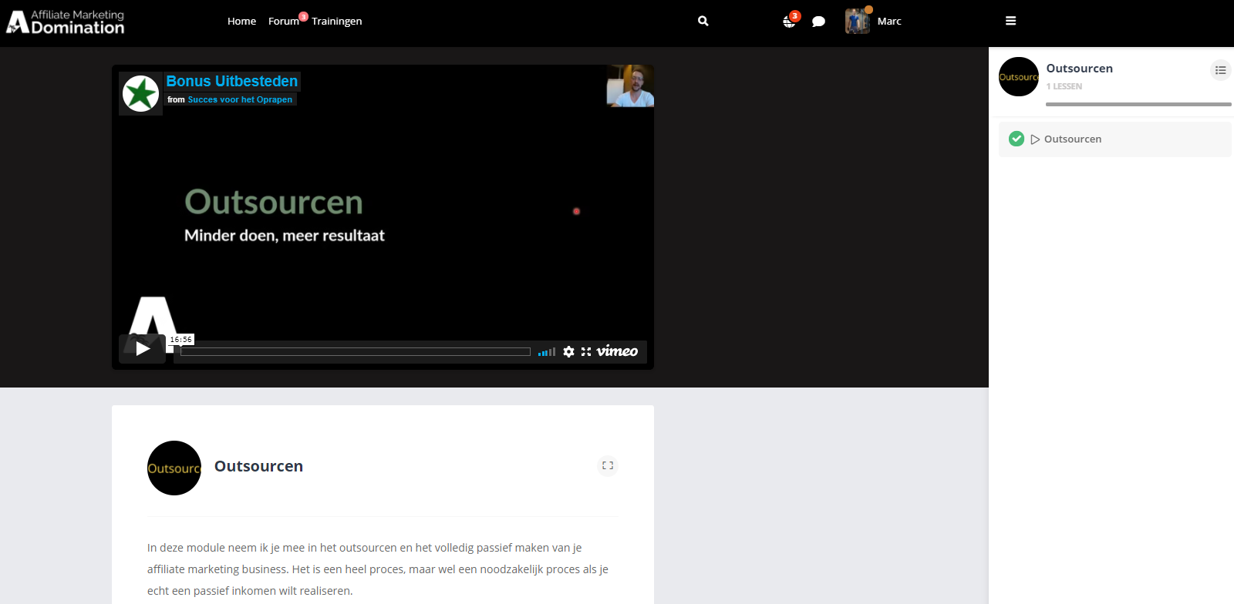Open the Succes voor het Oprapen link
The width and height of the screenshot is (1234, 604).
[x=240, y=99]
